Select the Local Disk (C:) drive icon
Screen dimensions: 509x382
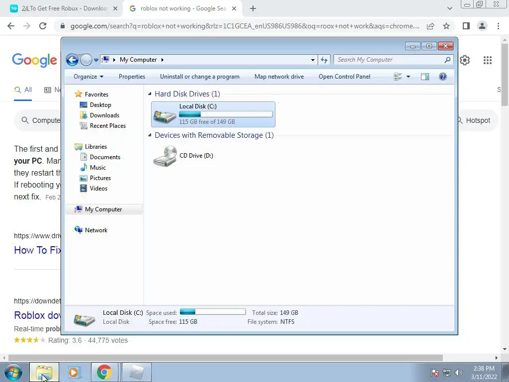point(165,116)
